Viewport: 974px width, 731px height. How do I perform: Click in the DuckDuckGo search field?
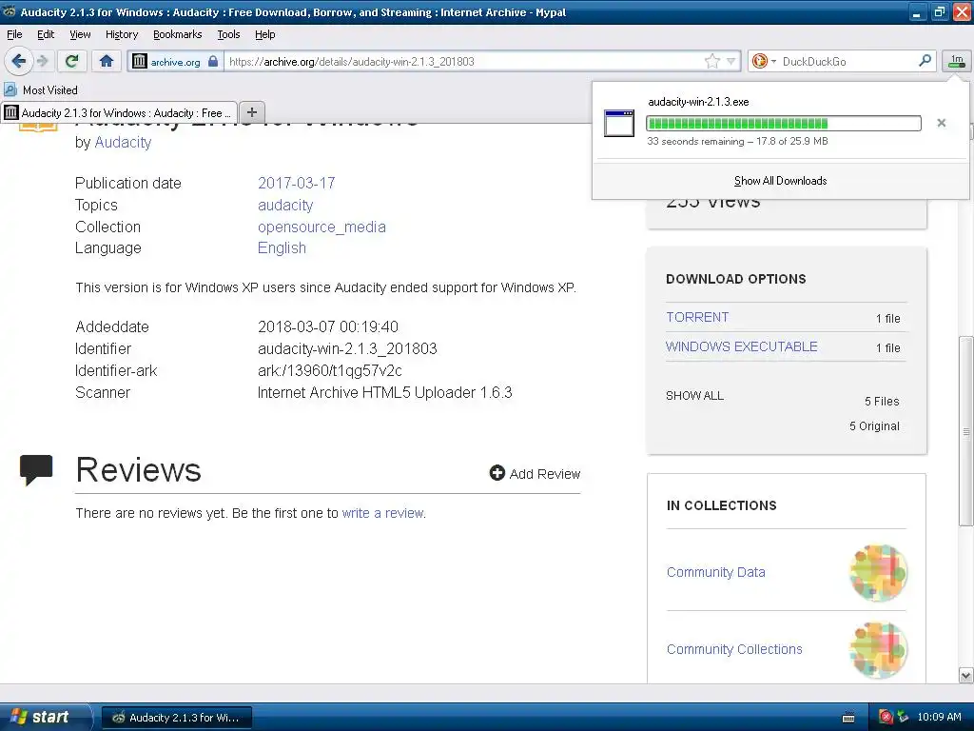coord(847,61)
